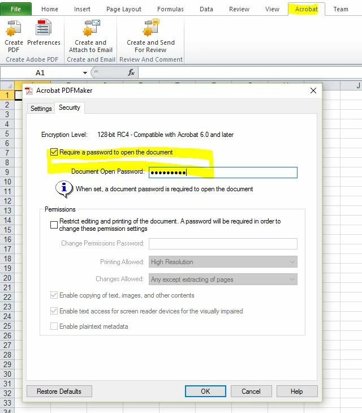
Task: Click the Review And Comment group label
Action: (151, 59)
